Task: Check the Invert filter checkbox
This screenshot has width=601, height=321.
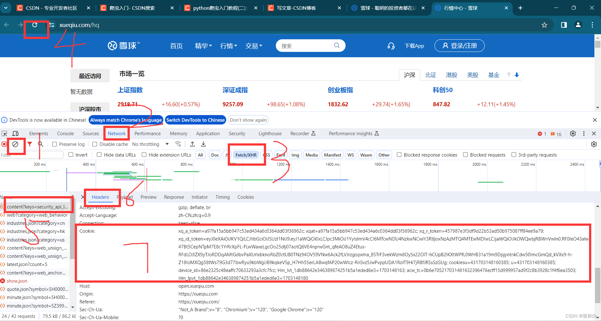Action: click(x=71, y=155)
